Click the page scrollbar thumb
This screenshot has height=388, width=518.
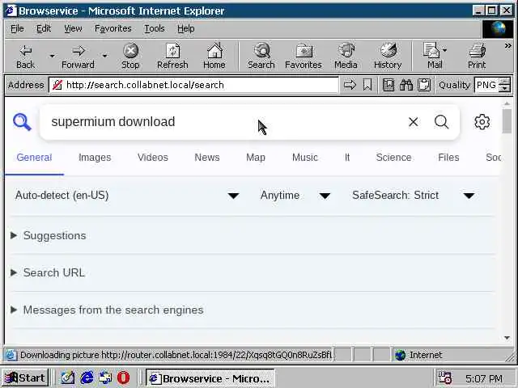click(x=507, y=120)
